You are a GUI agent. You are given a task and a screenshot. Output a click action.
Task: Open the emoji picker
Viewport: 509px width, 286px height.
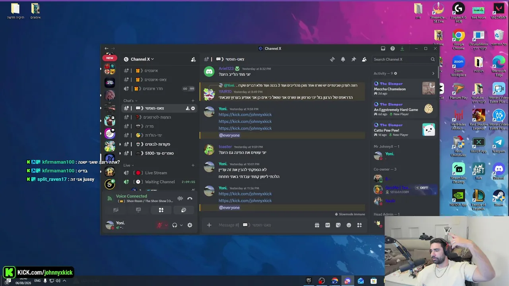pyautogui.click(x=349, y=225)
